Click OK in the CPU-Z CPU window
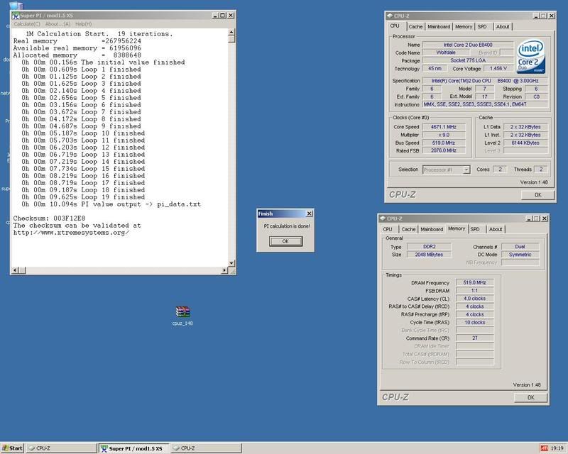The height and width of the screenshot is (454, 568). click(x=538, y=195)
